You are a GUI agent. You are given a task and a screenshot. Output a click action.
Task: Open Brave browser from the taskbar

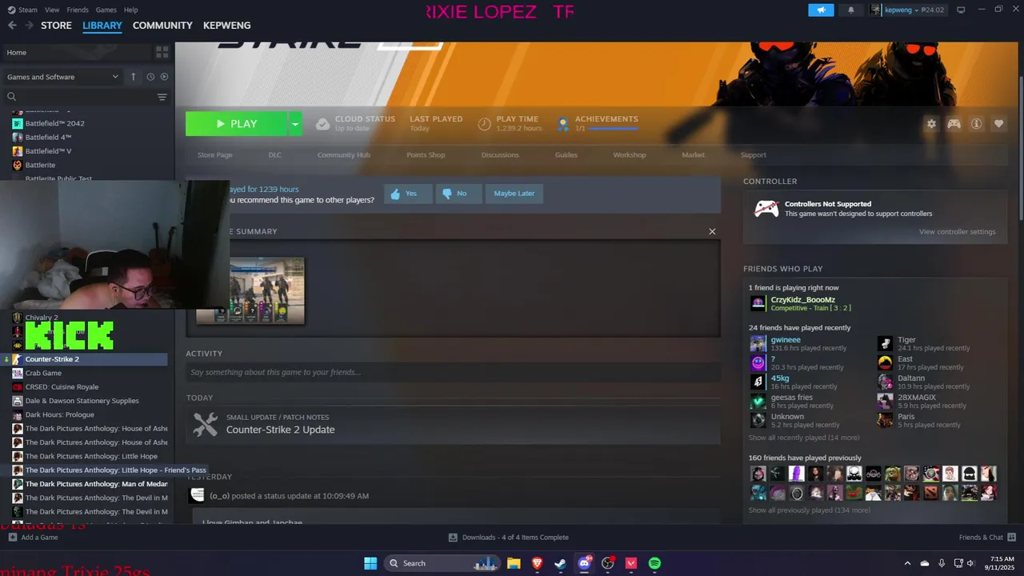click(537, 563)
